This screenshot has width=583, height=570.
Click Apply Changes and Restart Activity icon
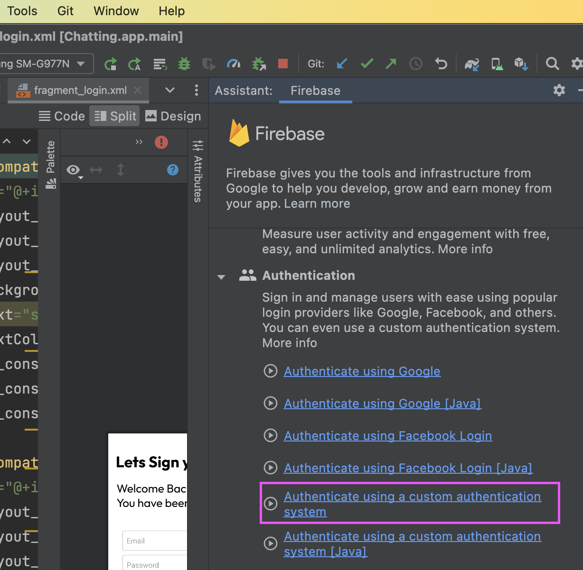[135, 64]
